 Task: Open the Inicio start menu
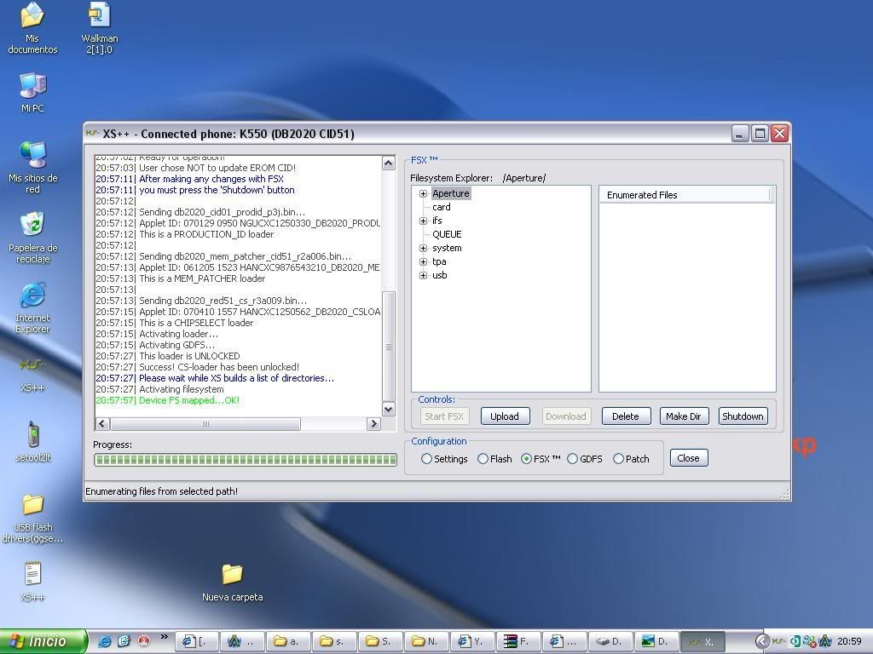43,641
